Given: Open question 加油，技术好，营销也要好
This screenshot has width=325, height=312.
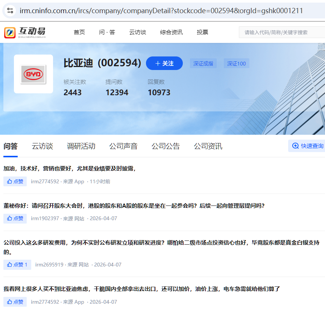Looking at the screenshot, I should (x=70, y=169).
